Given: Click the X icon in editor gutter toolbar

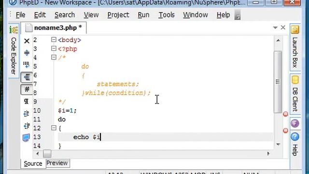Looking at the screenshot, I should click(x=27, y=41).
